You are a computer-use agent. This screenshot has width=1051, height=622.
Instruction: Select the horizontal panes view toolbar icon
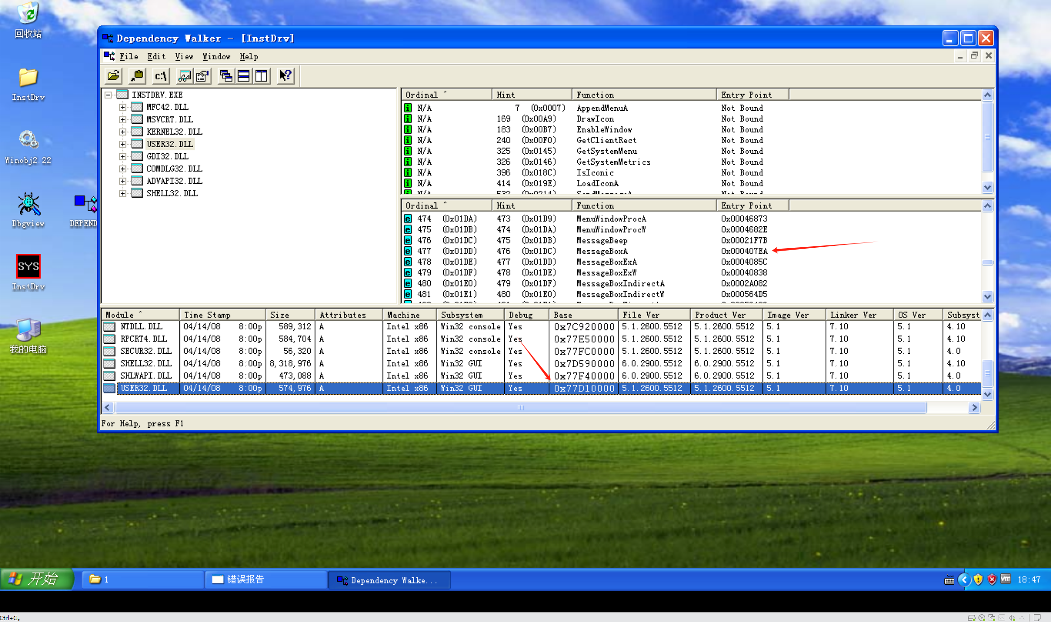pyautogui.click(x=243, y=76)
